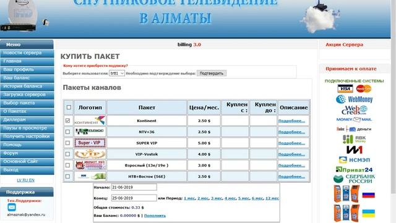The image size is (396, 223).
Task: Uncheck the Kontinent package checkbox
Action: tap(67, 121)
